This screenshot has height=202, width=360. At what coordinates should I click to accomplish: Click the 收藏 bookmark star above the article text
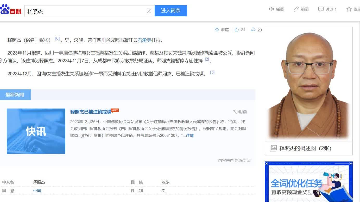[x=217, y=30]
